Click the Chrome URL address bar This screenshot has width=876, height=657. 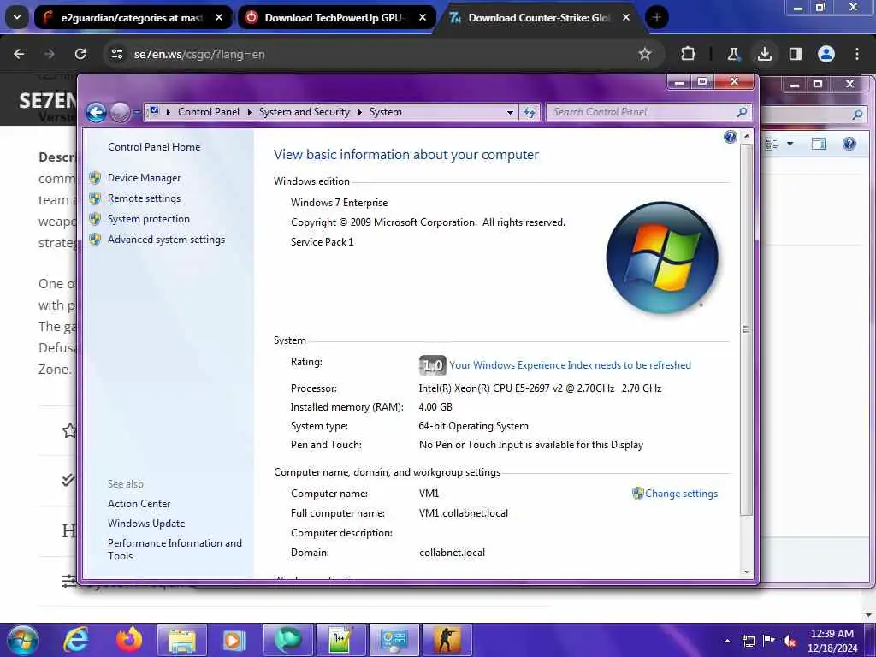tap(375, 54)
